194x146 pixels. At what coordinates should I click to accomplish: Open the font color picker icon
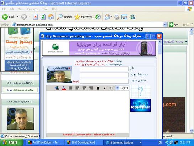[x=64, y=88]
